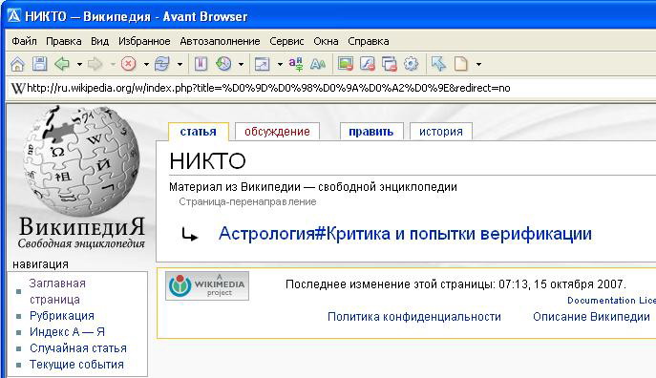Click the new blank page icon
This screenshot has height=378, width=656.
coord(461,64)
